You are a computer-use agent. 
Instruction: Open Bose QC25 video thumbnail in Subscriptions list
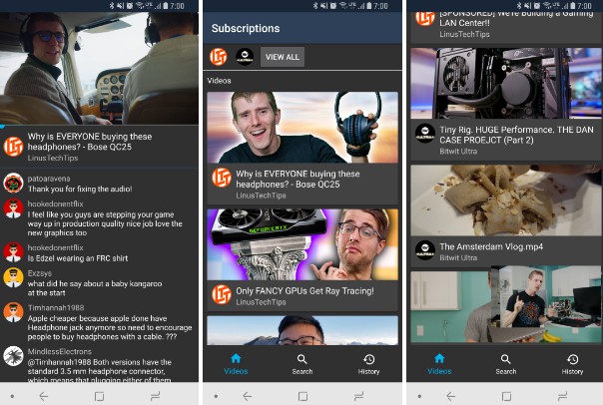coord(302,128)
